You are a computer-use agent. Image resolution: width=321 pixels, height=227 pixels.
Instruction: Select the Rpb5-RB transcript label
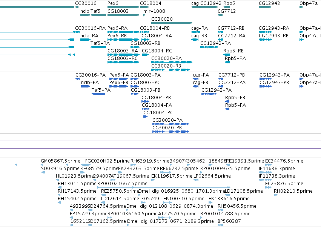click(x=233, y=51)
